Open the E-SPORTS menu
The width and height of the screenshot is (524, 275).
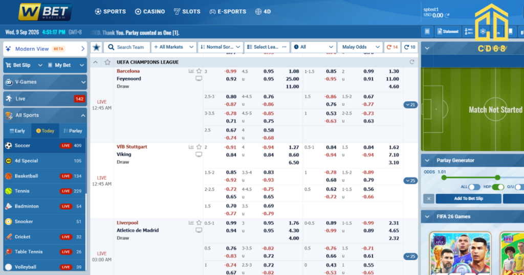click(228, 12)
